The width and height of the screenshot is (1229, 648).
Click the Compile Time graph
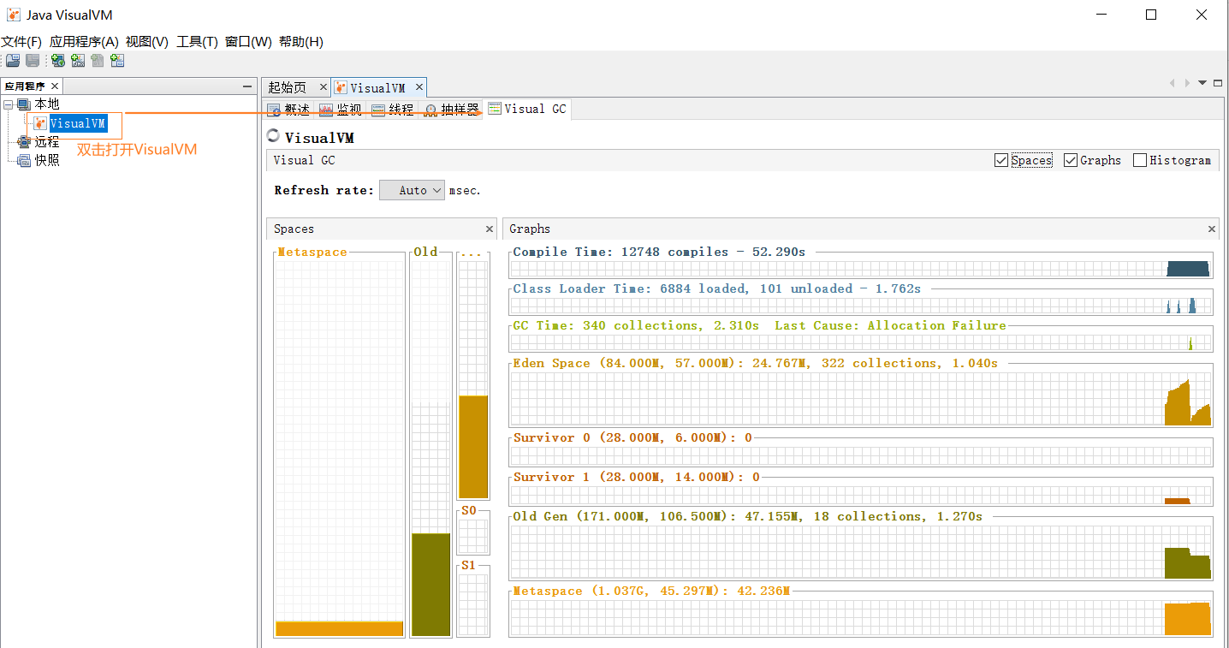coord(861,269)
